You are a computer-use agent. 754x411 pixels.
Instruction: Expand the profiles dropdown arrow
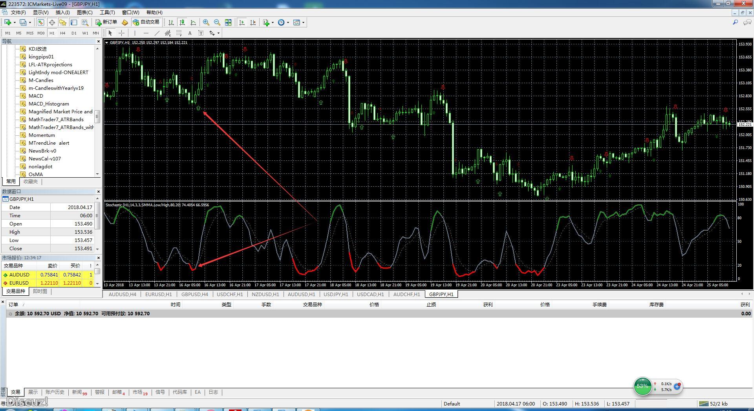[x=30, y=22]
